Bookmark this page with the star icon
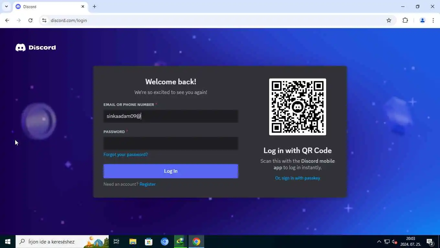The height and width of the screenshot is (248, 440). click(389, 20)
